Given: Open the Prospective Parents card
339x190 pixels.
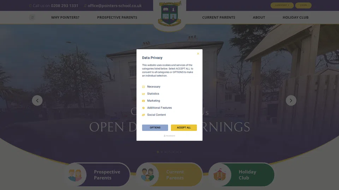Looking at the screenshot, I should 97,175.
